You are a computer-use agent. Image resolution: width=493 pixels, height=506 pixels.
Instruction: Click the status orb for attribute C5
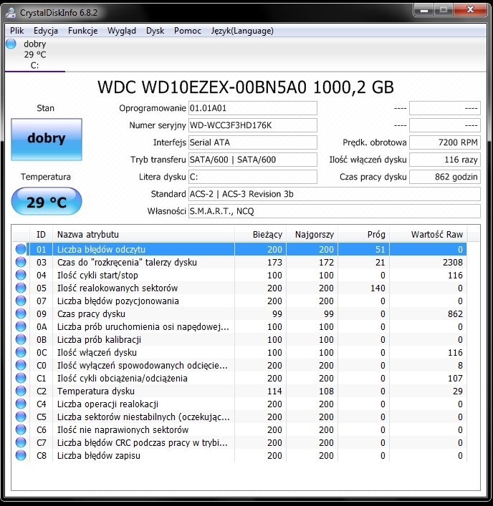pos(21,417)
